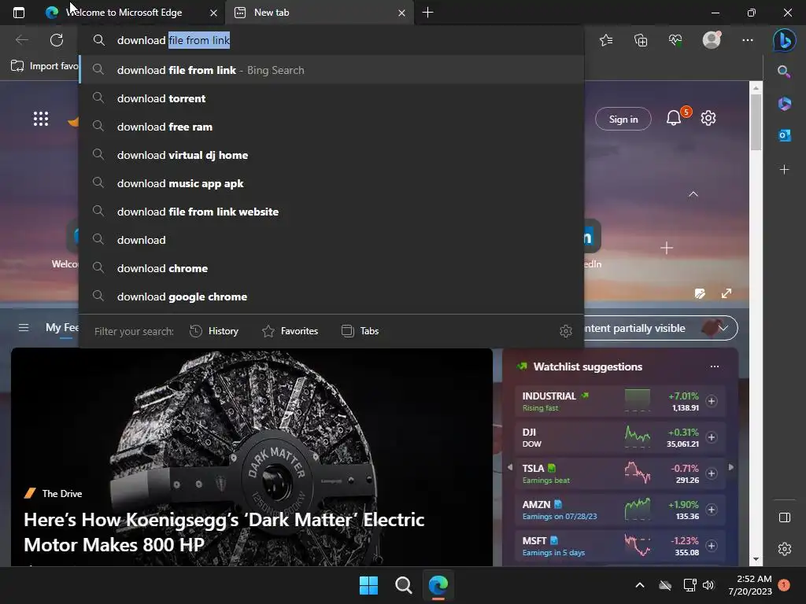Click the page vertical scrollbar thumb

pos(756,123)
